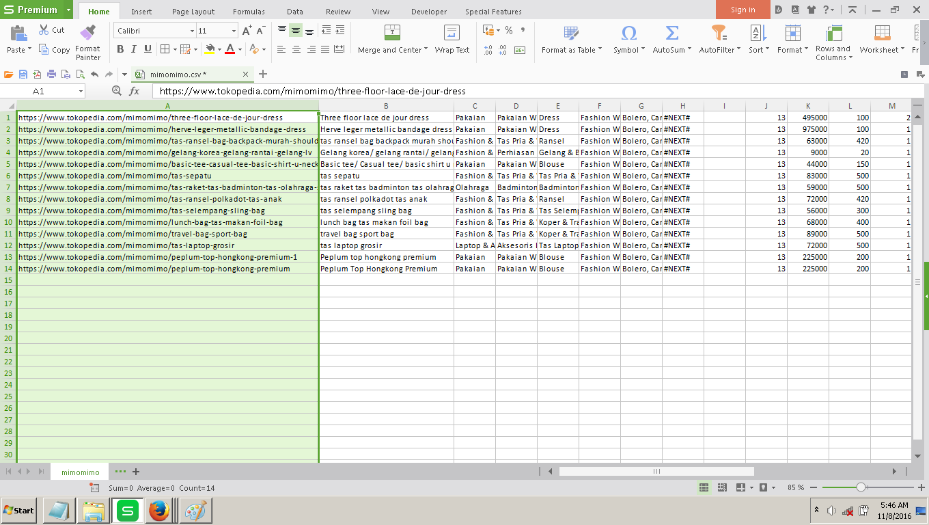
Task: Click the Cut scissors icon
Action: pyautogui.click(x=44, y=29)
